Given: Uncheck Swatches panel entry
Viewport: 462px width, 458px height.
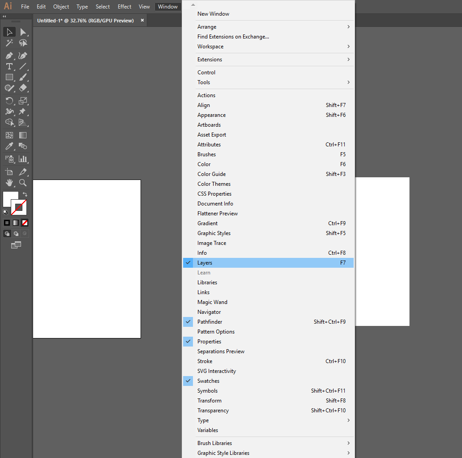Looking at the screenshot, I should [x=268, y=381].
